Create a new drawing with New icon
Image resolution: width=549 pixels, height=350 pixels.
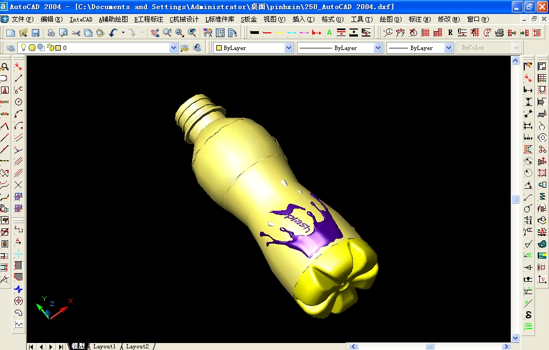pyautogui.click(x=11, y=33)
